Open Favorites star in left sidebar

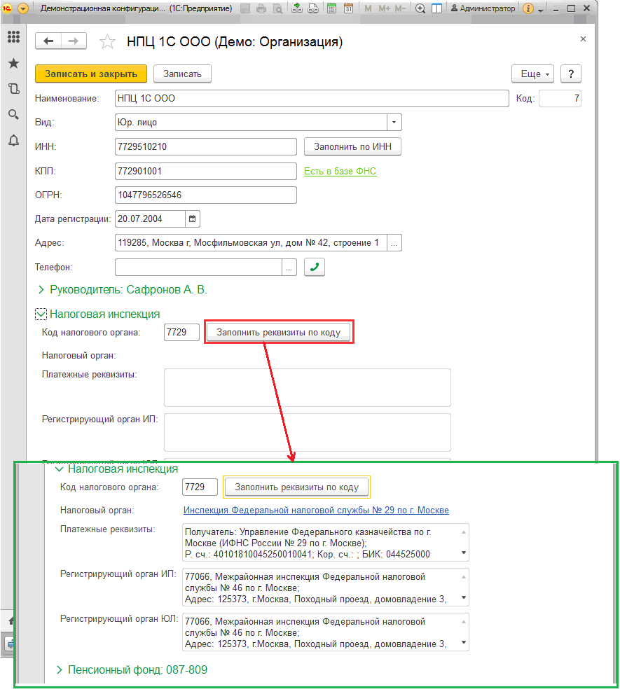(x=14, y=63)
